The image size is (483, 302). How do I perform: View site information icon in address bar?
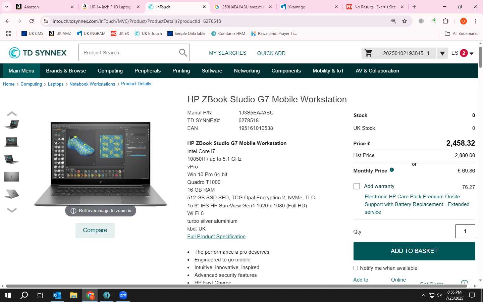click(x=46, y=21)
